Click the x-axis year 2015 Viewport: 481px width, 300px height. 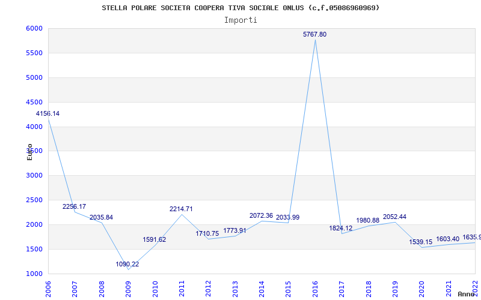point(288,289)
